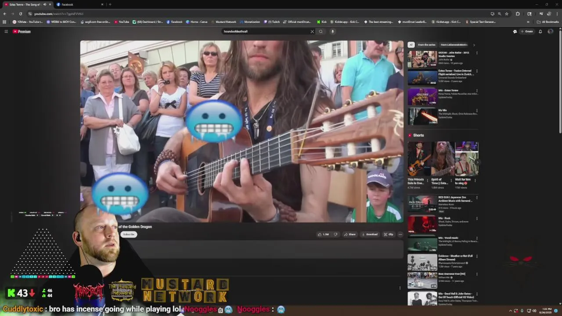Open the YouTube account avatar menu
562x316 pixels.
click(550, 32)
